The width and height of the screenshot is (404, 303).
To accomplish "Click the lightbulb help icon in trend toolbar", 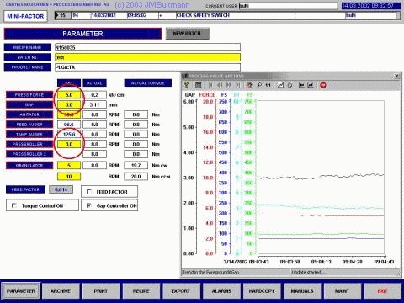I will click(187, 85).
